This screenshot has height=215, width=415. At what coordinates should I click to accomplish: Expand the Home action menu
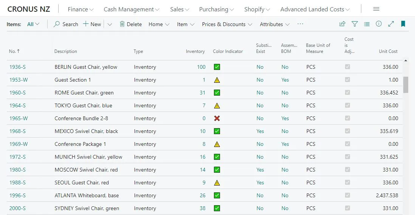159,24
